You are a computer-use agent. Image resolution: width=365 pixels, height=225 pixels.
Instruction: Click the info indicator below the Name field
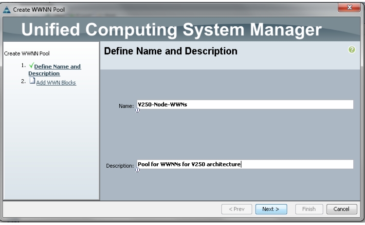click(x=137, y=110)
